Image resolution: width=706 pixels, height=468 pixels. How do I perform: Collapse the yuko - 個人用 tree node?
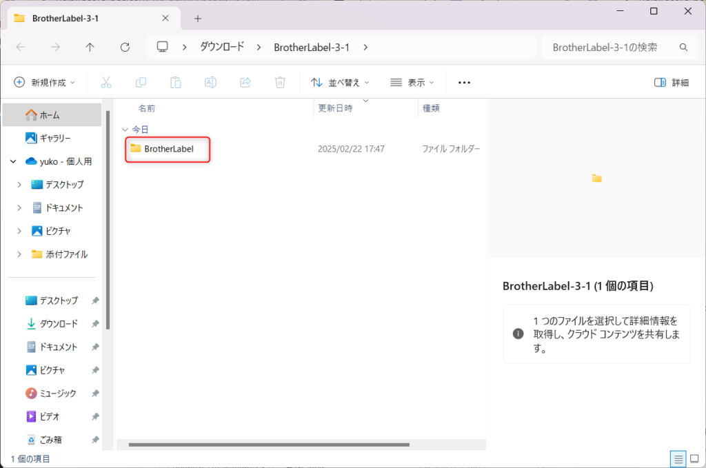click(x=14, y=161)
